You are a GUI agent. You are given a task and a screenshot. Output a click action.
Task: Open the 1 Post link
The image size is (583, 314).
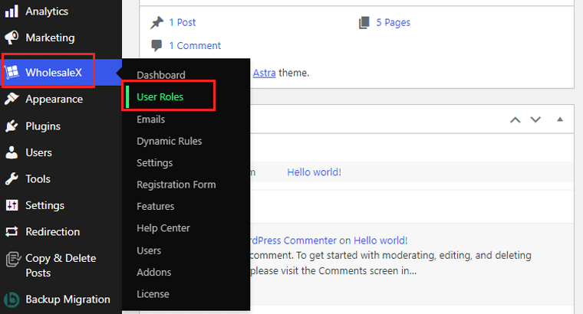183,22
